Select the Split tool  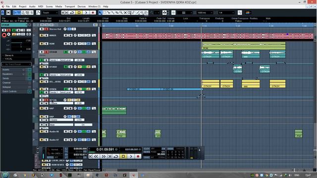108,12
